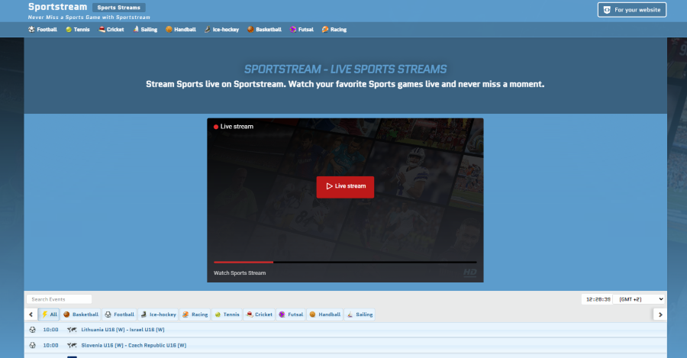Click the Sportstream site logo title
Image resolution: width=687 pixels, height=358 pixels.
click(57, 7)
